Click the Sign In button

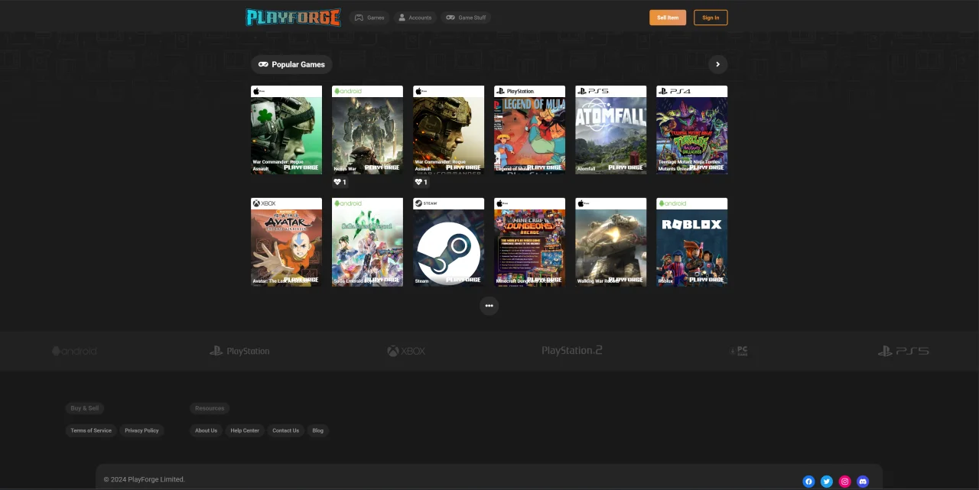[711, 18]
